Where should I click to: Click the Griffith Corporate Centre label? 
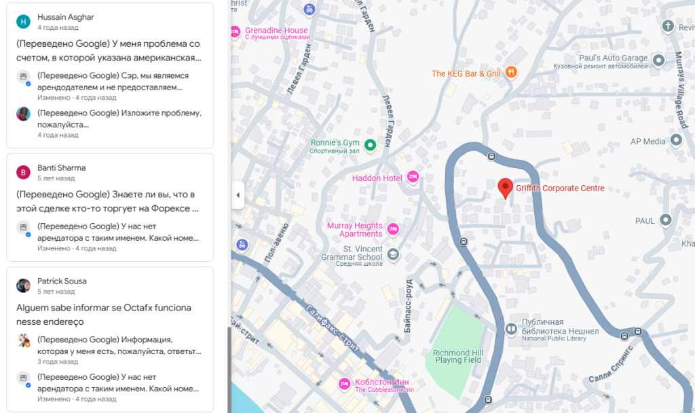(560, 188)
